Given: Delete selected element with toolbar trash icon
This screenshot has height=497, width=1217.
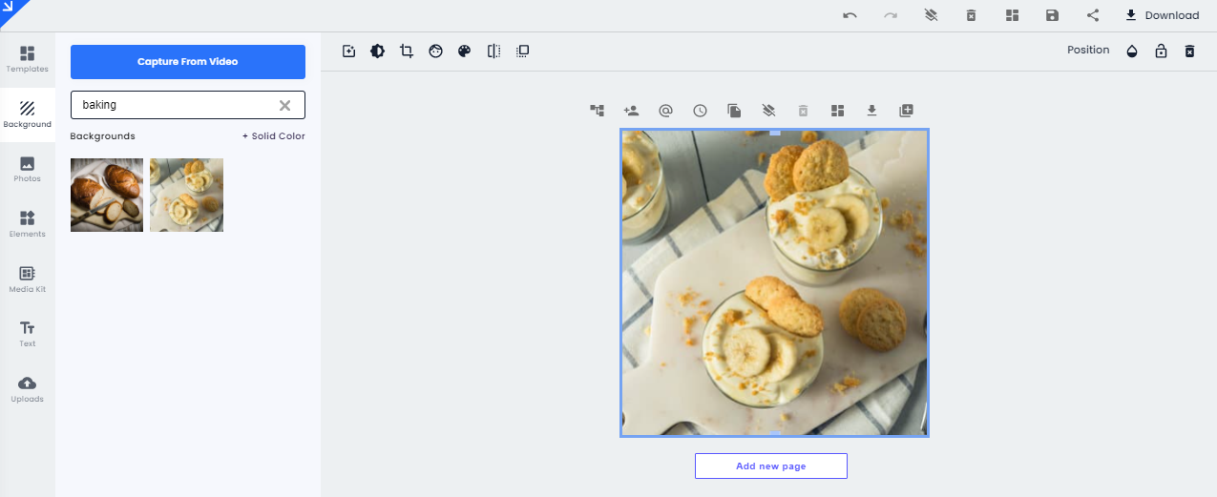Looking at the screenshot, I should [1189, 52].
